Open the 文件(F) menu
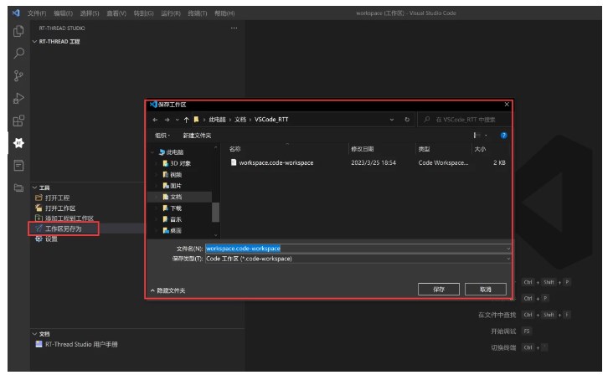The width and height of the screenshot is (608, 375). click(x=37, y=13)
